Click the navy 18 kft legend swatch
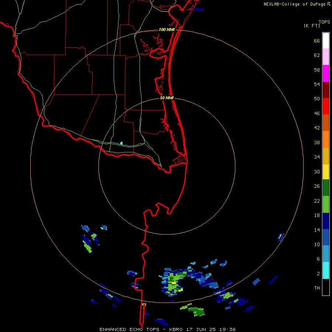This screenshot has height=332, width=332. tap(326, 221)
